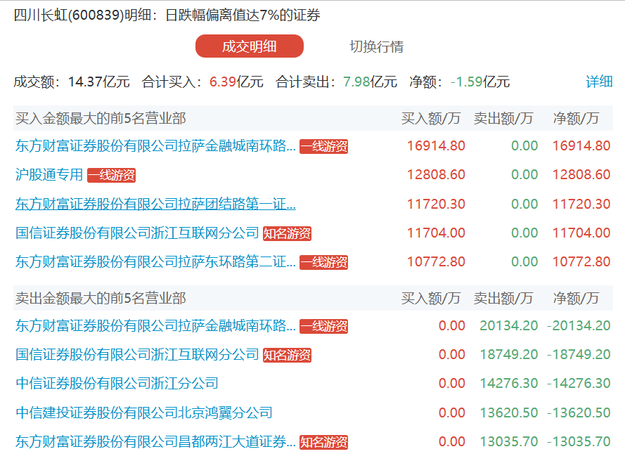Click the 卖出金额最大的前5名营业部 header
The image size is (625, 461).
101,298
